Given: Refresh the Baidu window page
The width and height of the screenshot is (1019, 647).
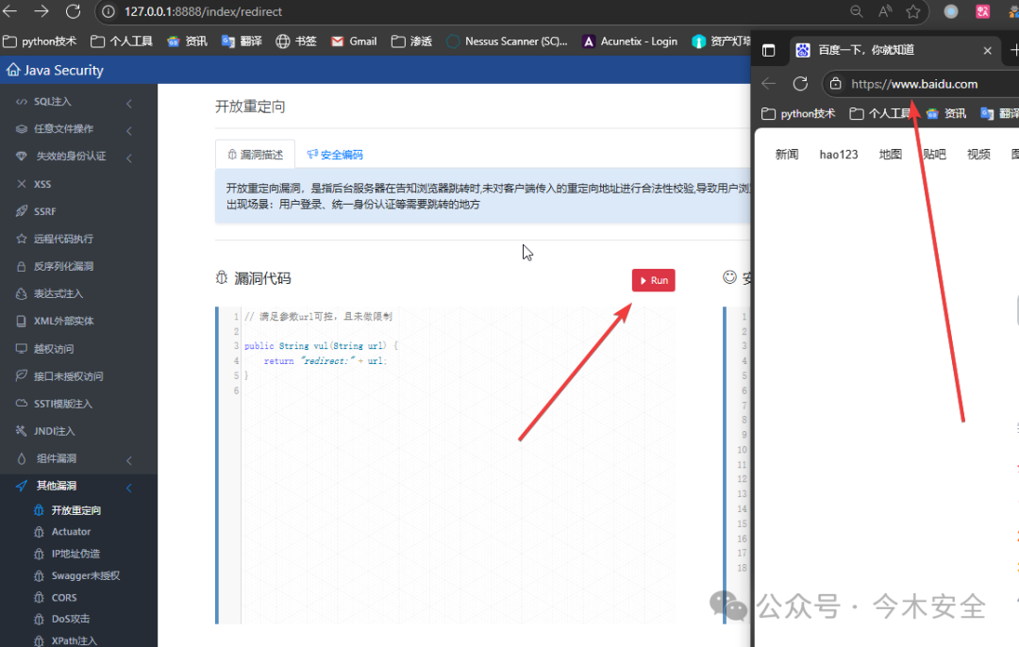Looking at the screenshot, I should [800, 84].
